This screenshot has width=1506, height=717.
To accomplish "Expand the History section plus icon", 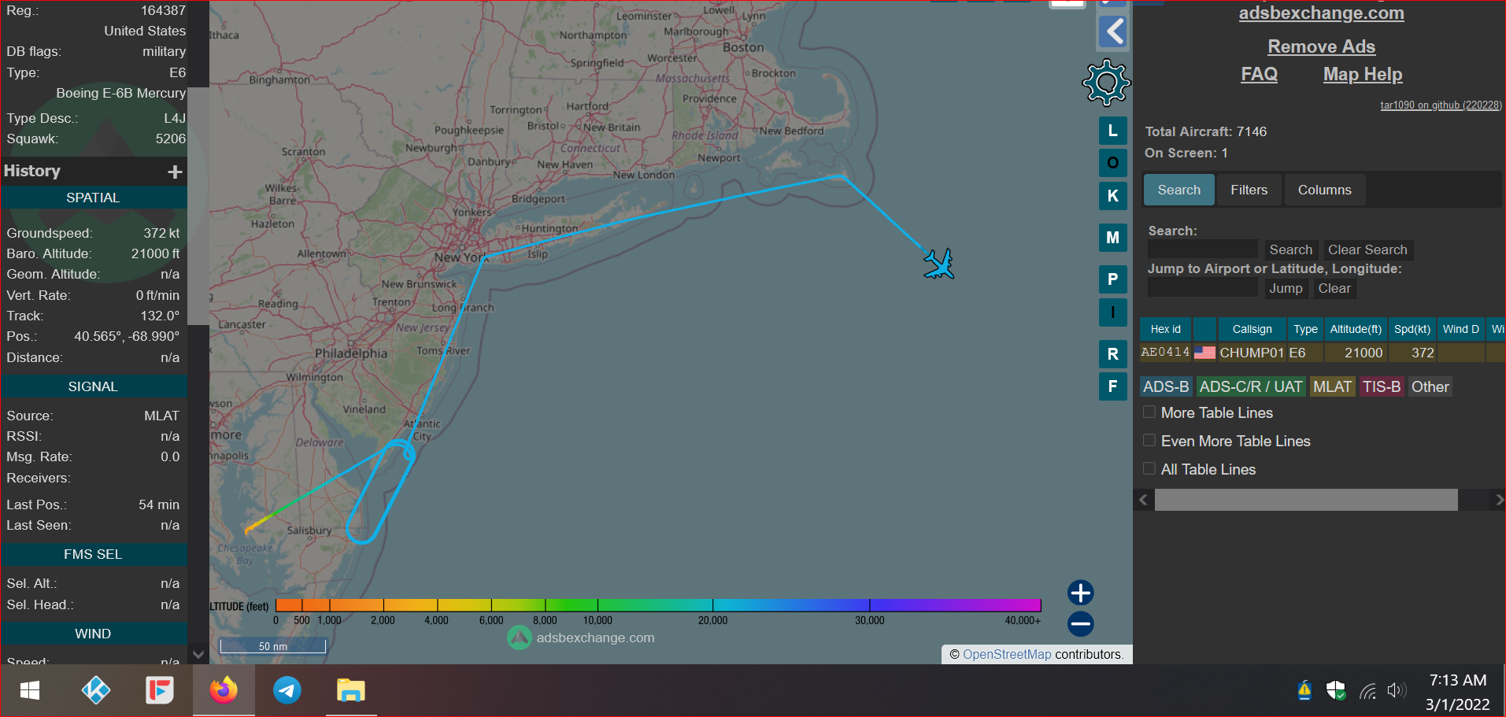I will pos(175,172).
